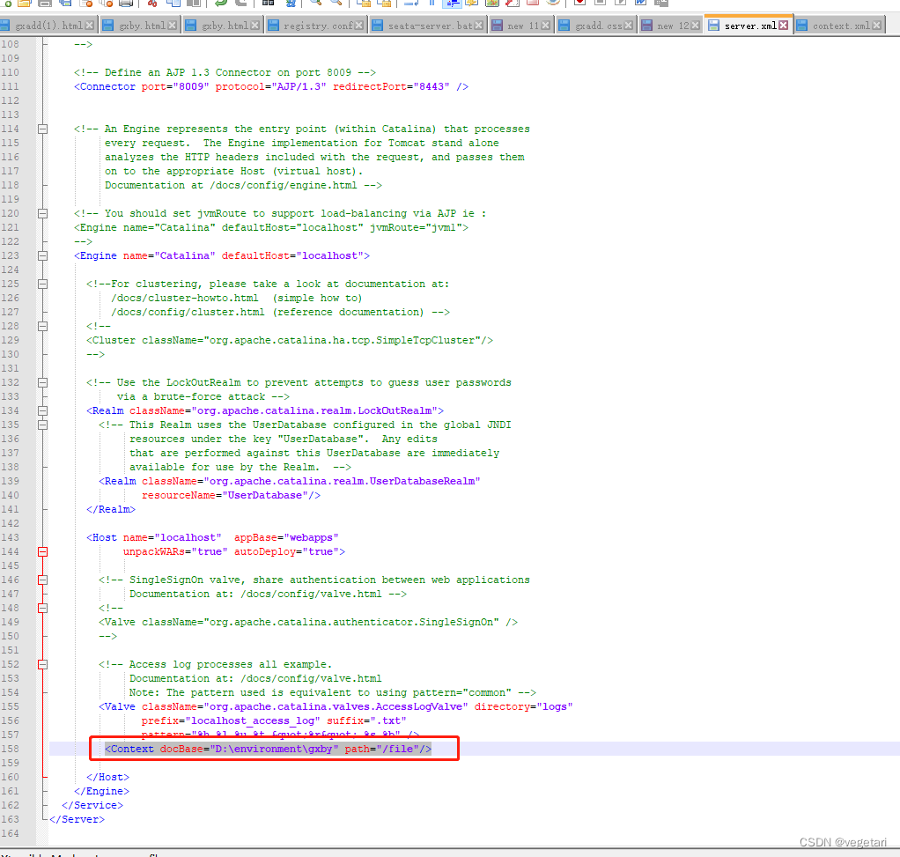The image size is (900, 857).
Task: Click line number 111 in the margin
Action: pyautogui.click(x=10, y=86)
